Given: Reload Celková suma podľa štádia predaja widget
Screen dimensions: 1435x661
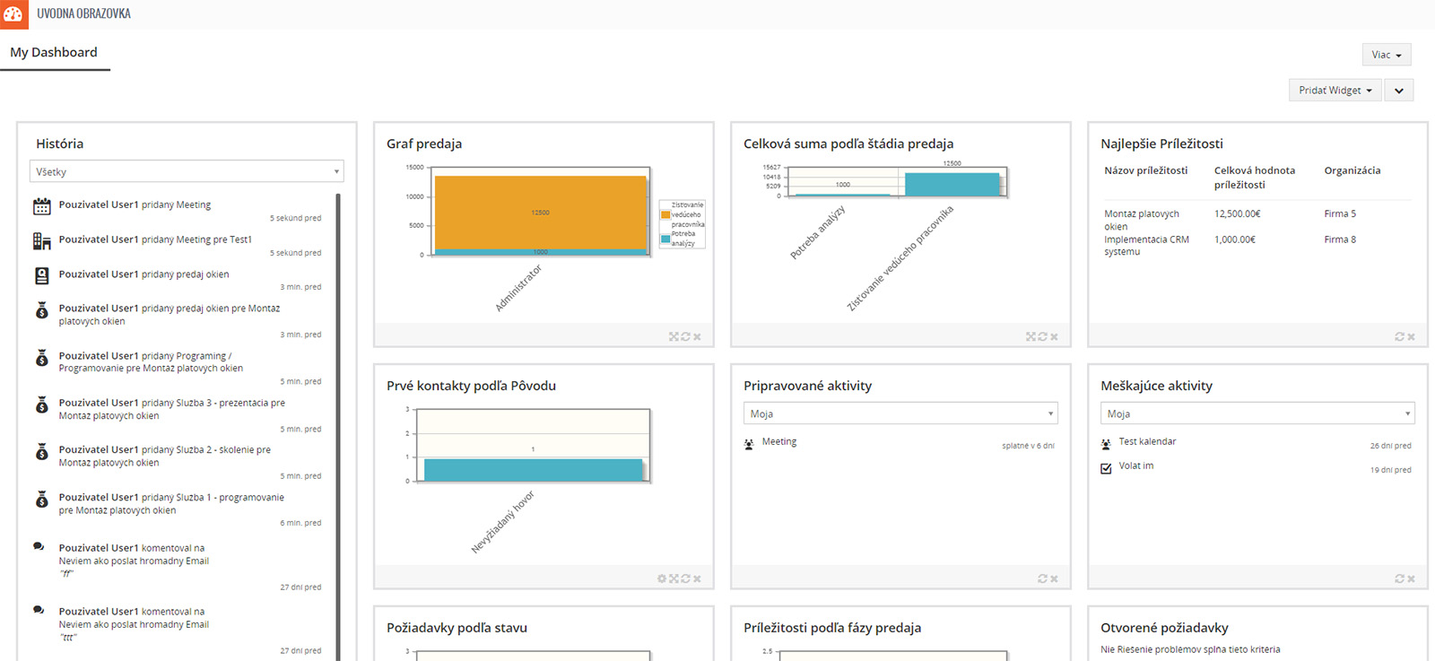Looking at the screenshot, I should pyautogui.click(x=1042, y=337).
